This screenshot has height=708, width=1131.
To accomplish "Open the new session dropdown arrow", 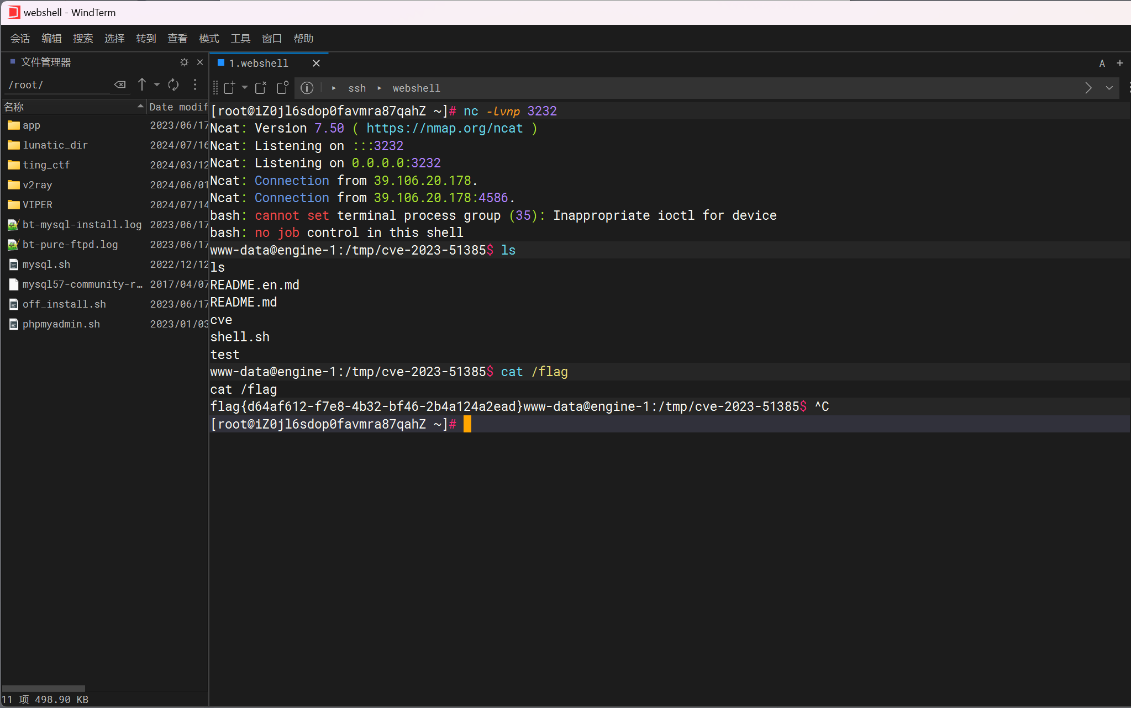I will click(x=245, y=87).
